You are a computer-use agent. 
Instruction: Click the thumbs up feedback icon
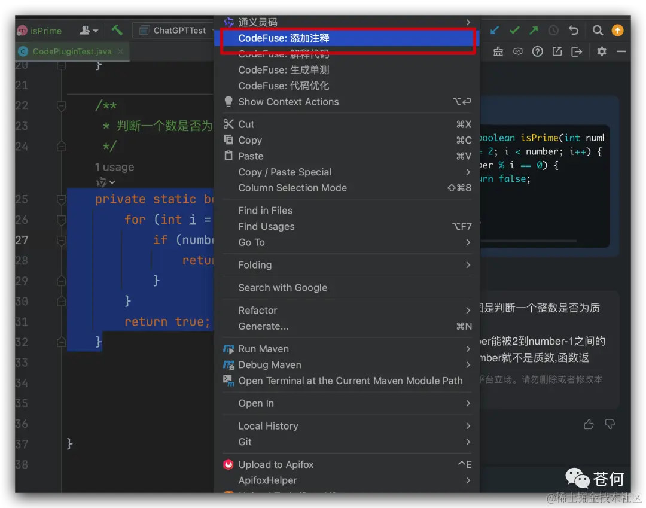589,424
